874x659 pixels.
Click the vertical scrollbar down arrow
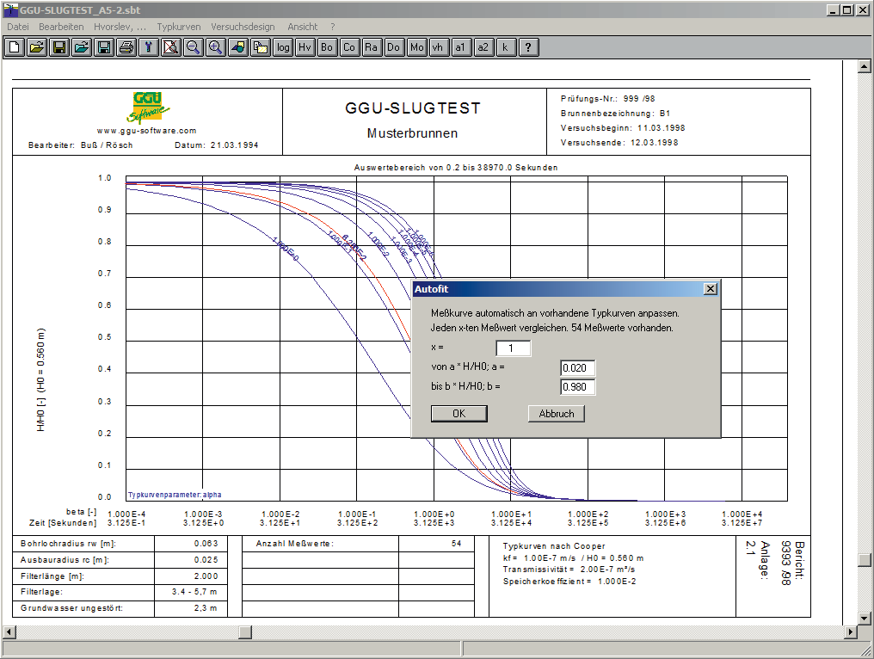pos(865,618)
